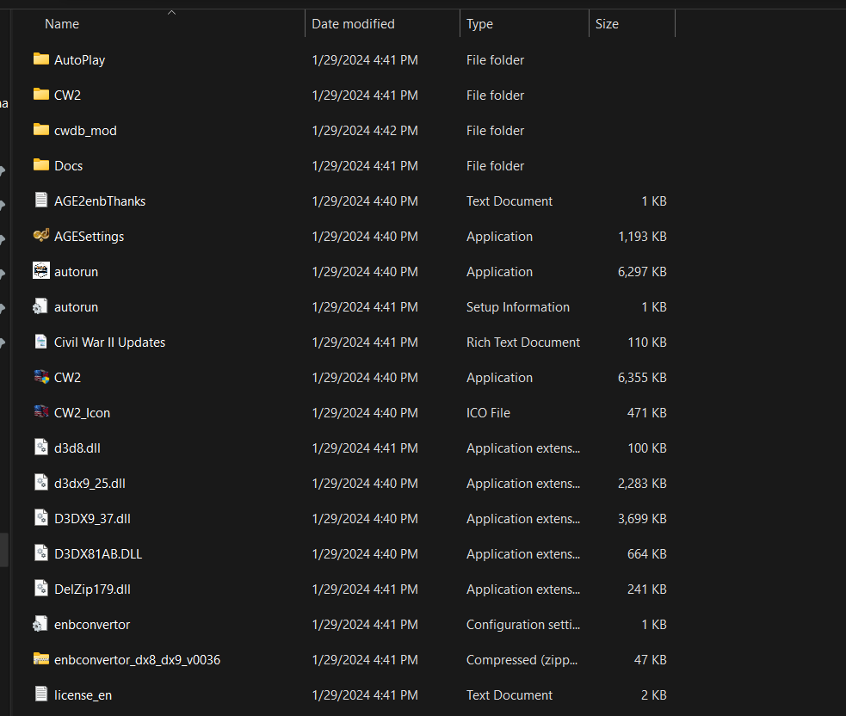Select the 6,355 KB size cell
This screenshot has height=716, width=846.
pos(642,378)
